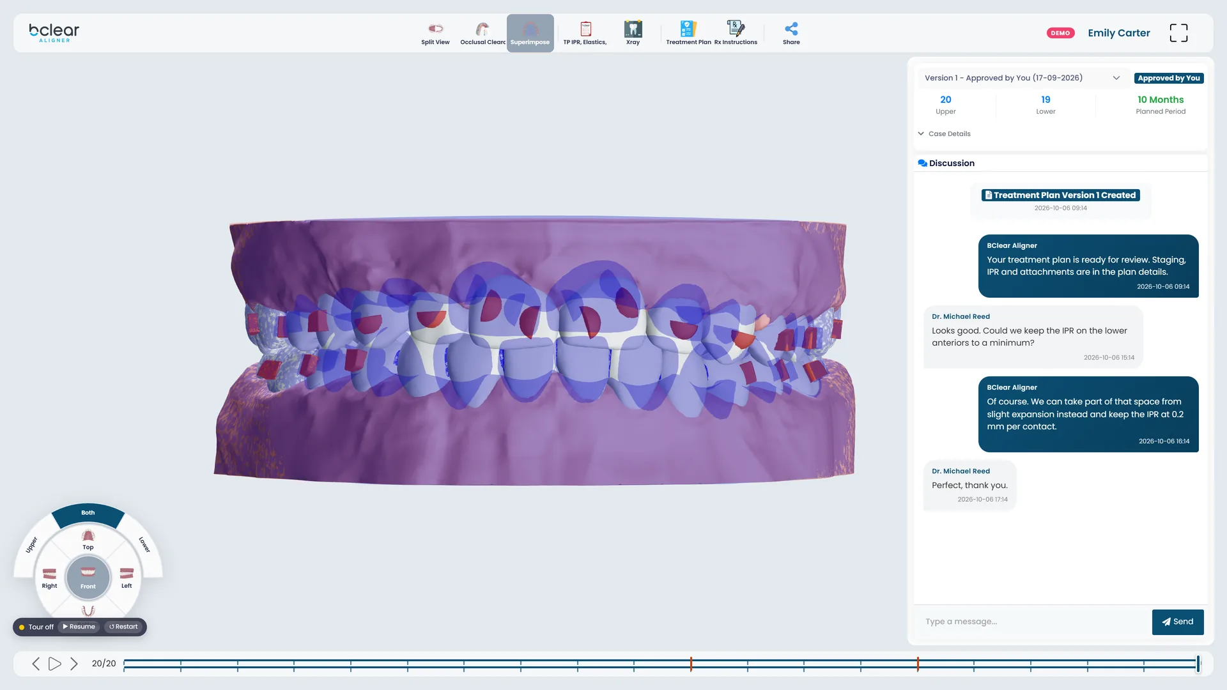
Task: Click Treatment Plan Version 1 Created label
Action: click(1061, 195)
